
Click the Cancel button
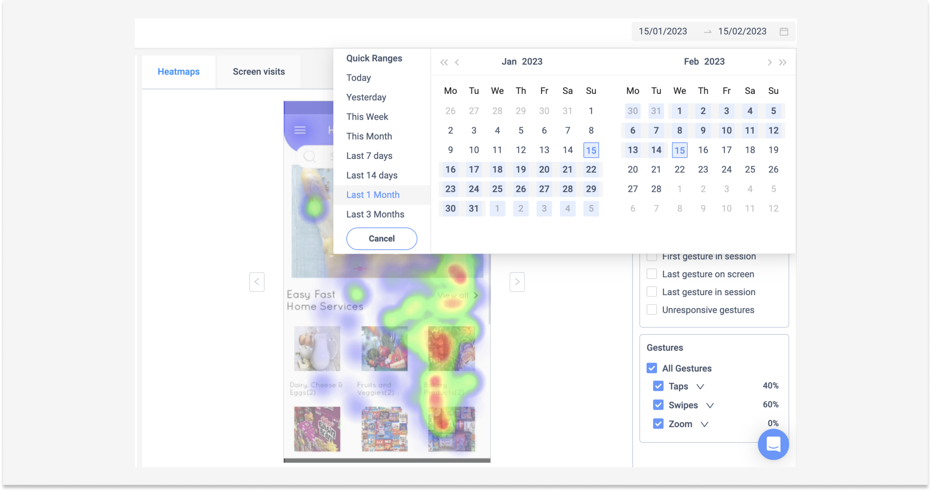click(381, 239)
